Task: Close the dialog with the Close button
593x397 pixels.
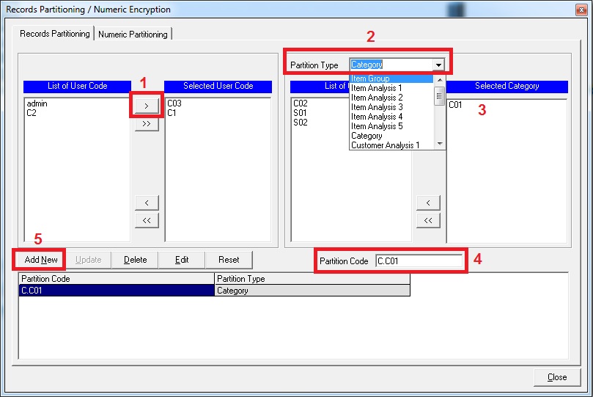Action: click(x=557, y=377)
